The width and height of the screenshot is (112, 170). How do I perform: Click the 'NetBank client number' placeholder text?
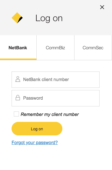pyautogui.click(x=46, y=79)
